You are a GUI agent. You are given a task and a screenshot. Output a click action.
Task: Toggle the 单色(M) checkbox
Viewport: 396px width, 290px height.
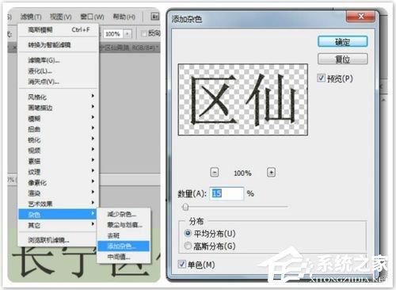[182, 264]
